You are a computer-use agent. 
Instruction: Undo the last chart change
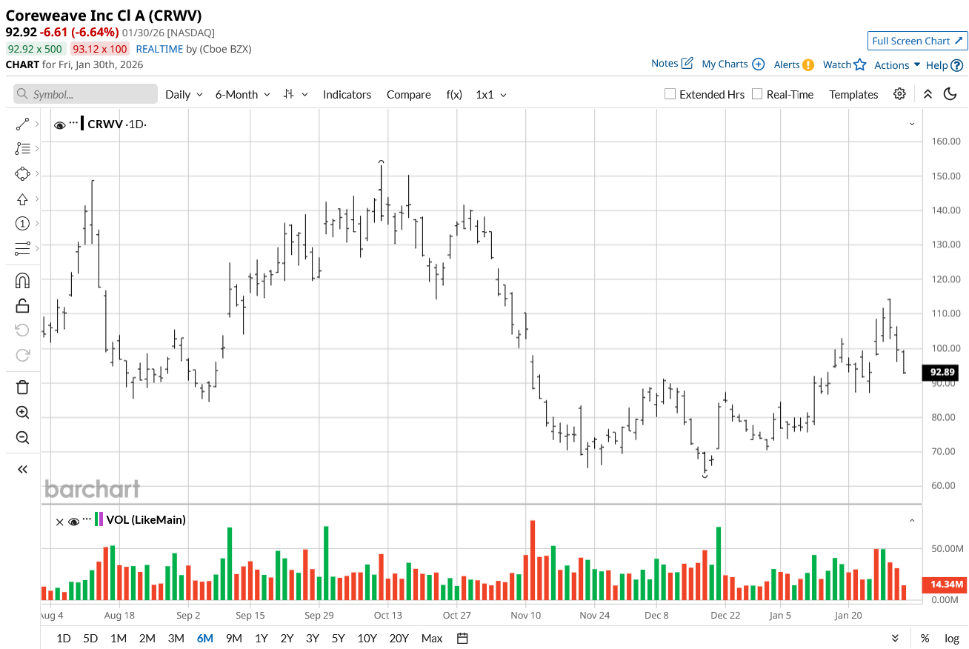pyautogui.click(x=22, y=330)
